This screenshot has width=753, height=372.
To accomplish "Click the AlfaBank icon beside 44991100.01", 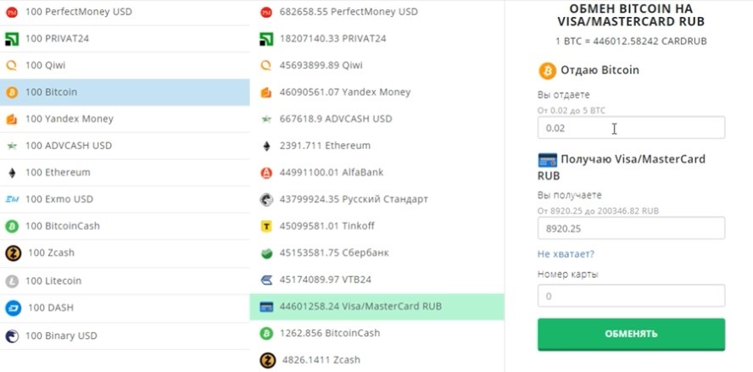I will tap(266, 173).
